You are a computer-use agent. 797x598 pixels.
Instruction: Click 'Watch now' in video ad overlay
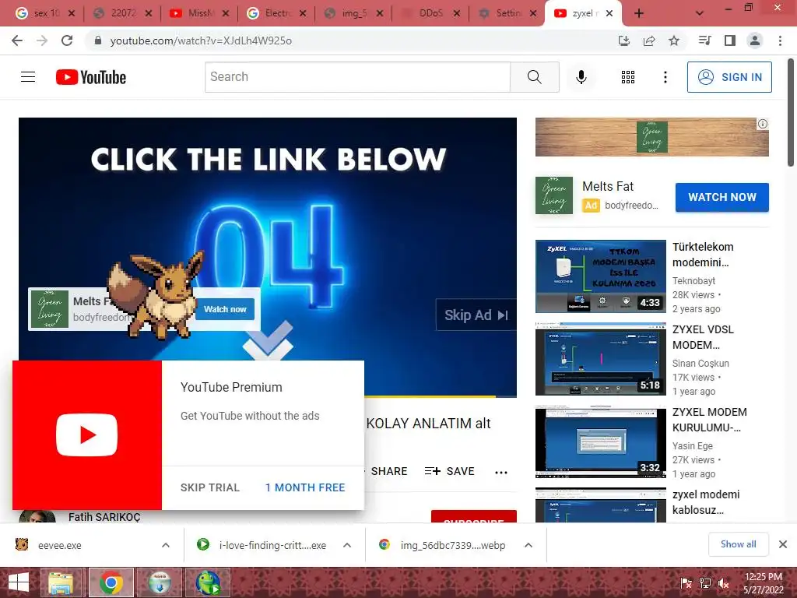point(225,309)
